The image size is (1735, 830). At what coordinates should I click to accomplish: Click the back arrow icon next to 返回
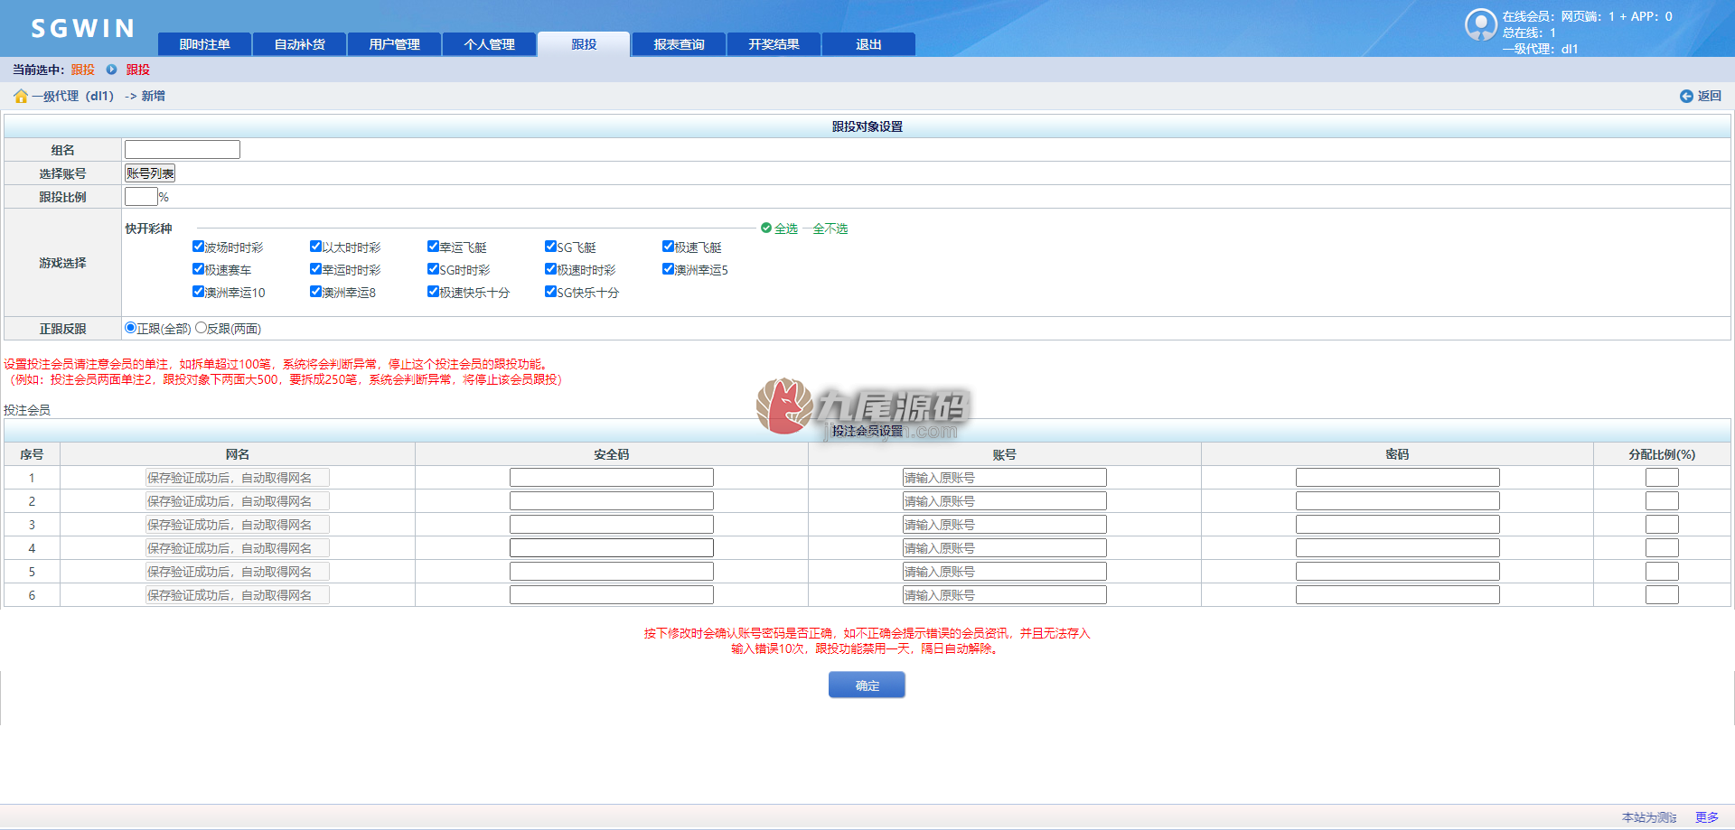(x=1686, y=96)
